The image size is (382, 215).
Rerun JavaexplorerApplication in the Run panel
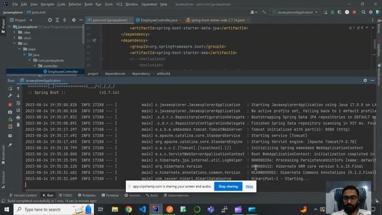[x=10, y=89]
